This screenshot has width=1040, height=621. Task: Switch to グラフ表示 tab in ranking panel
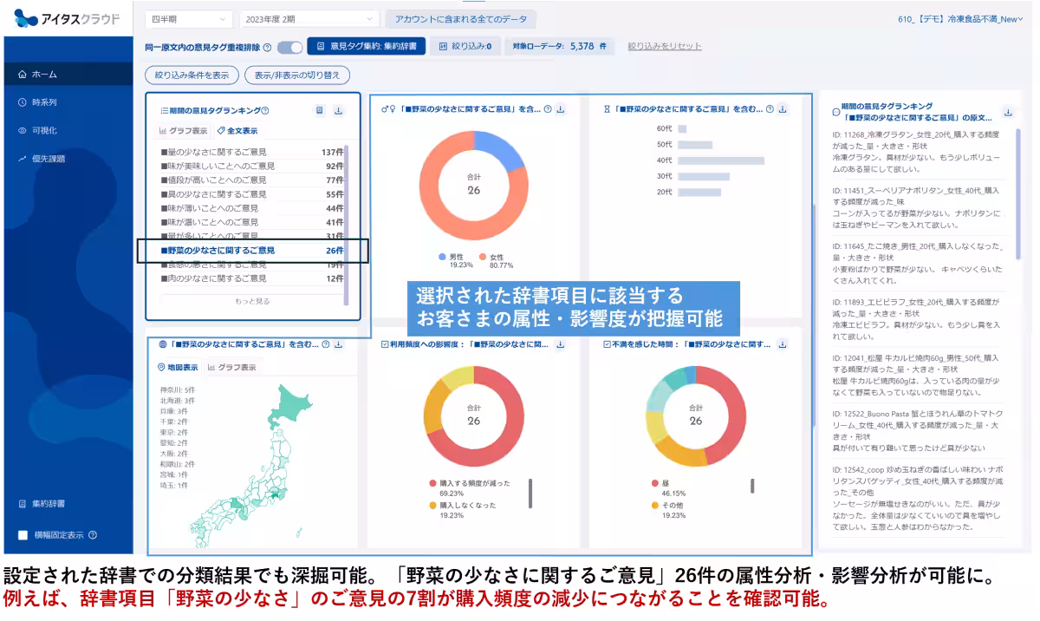pyautogui.click(x=183, y=131)
